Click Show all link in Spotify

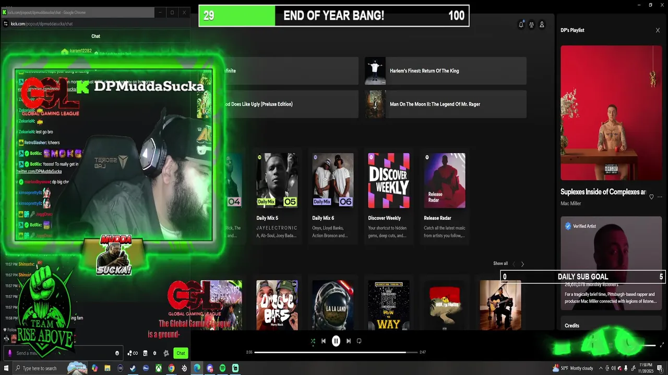[500, 264]
